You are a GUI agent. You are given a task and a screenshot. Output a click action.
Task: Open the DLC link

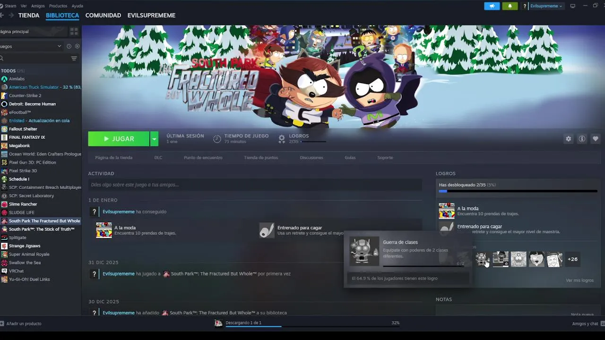158,158
